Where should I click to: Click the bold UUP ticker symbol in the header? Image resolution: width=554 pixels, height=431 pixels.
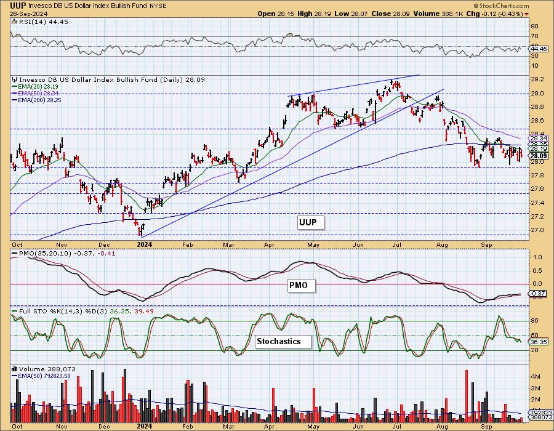point(18,6)
